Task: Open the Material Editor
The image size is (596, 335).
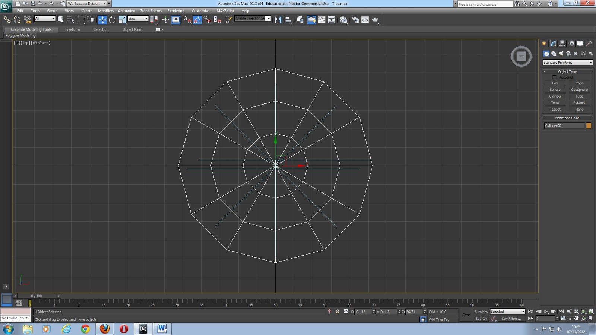Action: click(x=343, y=20)
